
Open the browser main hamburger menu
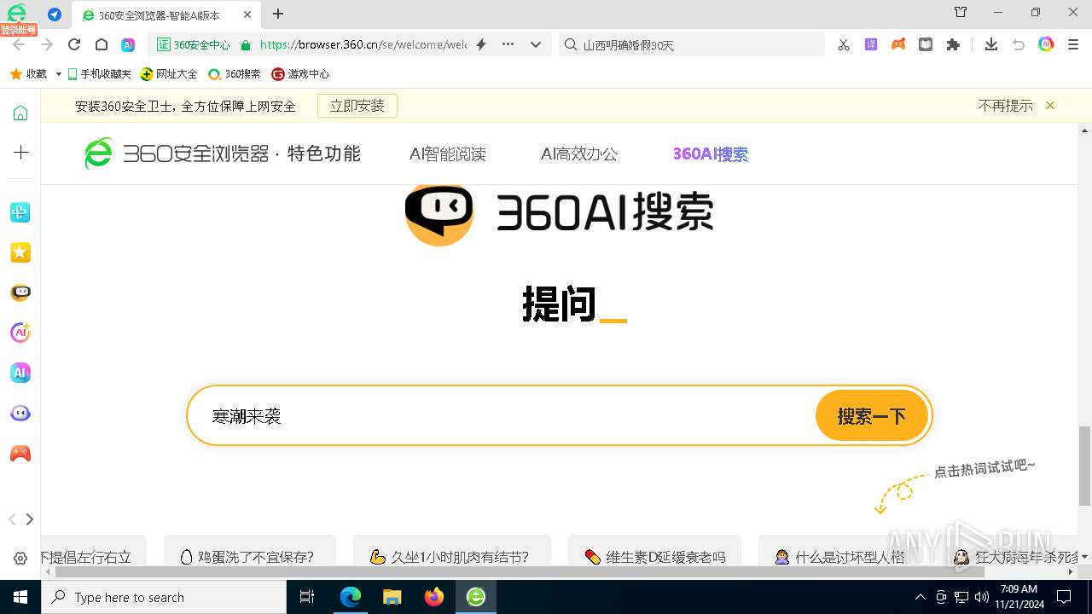pos(1073,45)
